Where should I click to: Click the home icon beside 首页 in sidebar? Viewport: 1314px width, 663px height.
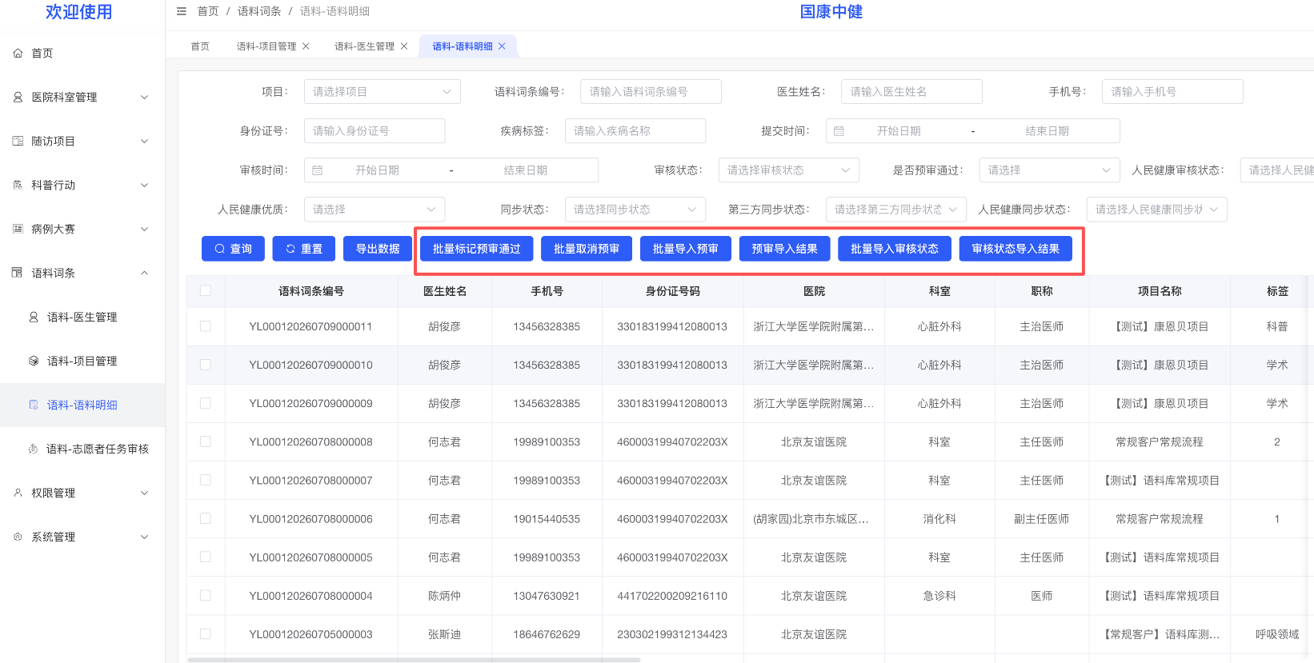pyautogui.click(x=18, y=53)
